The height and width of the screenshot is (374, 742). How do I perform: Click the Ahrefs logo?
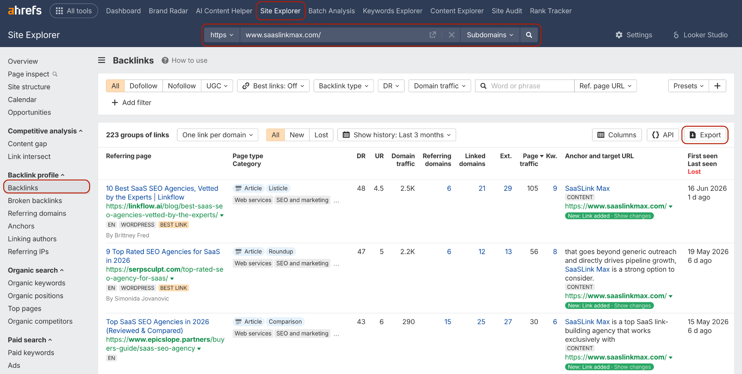click(x=25, y=10)
